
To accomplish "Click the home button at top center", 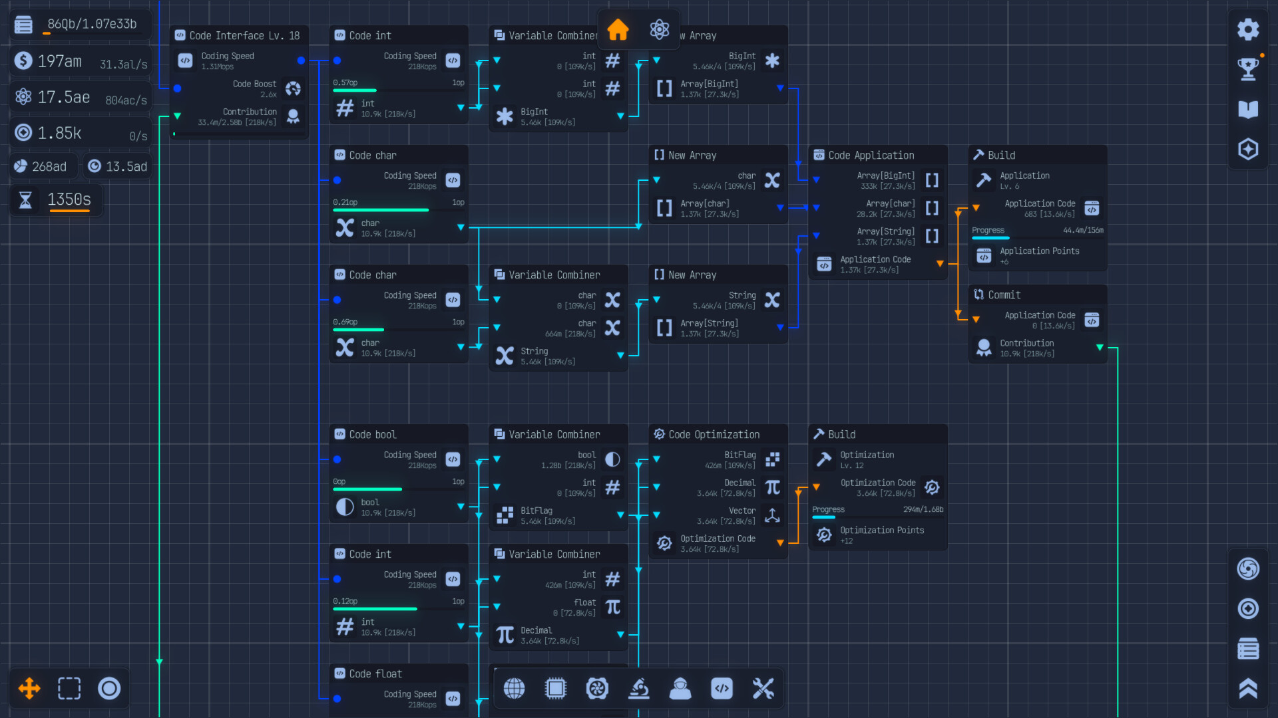I will pyautogui.click(x=618, y=29).
